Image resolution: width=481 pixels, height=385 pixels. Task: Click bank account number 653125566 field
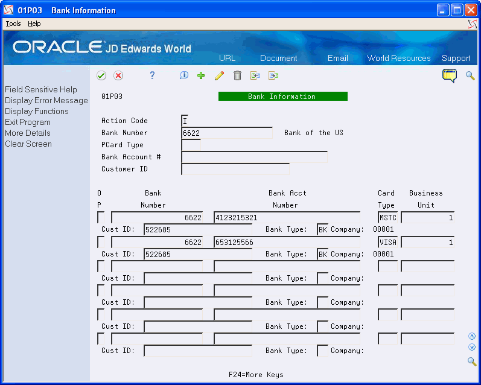pyautogui.click(x=287, y=243)
